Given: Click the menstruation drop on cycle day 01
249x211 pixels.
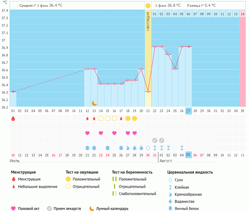Looking at the screenshot, I should coord(13,118).
